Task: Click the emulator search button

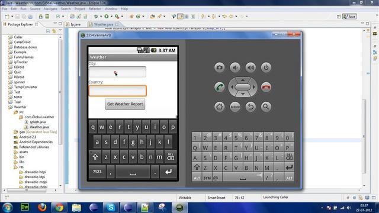Action: pyautogui.click(x=266, y=106)
